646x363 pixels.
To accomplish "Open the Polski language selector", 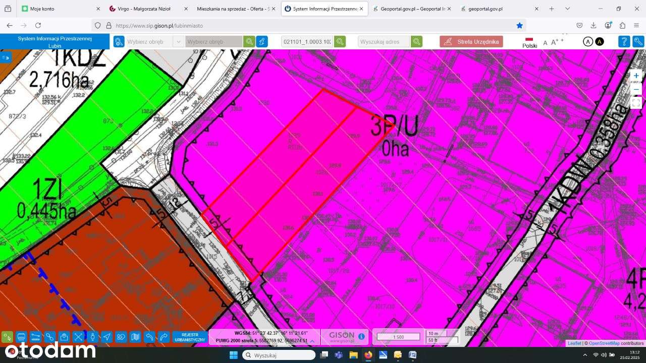I will pos(529,42).
